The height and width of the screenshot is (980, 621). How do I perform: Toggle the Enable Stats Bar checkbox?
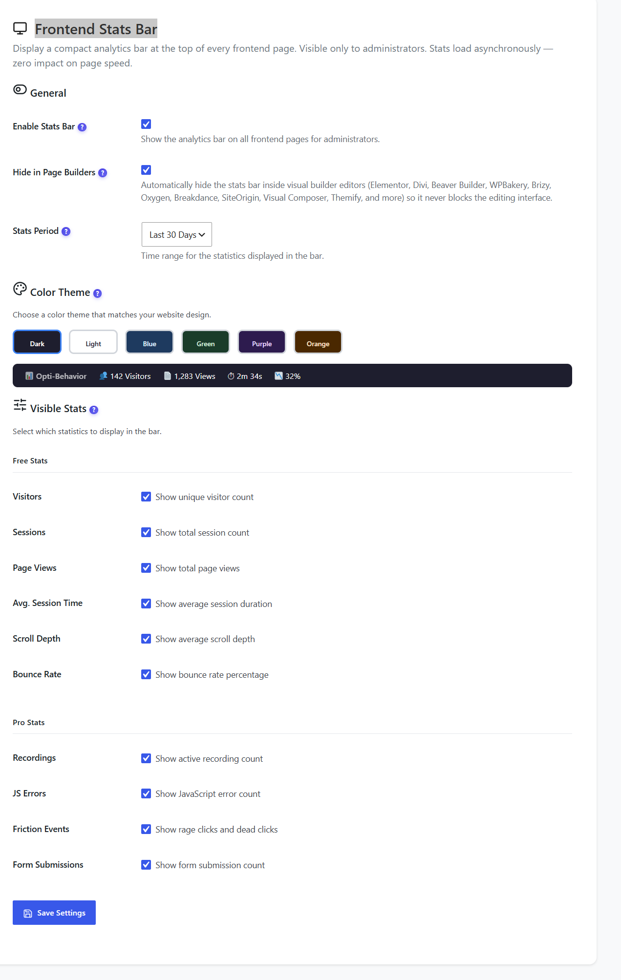point(146,124)
